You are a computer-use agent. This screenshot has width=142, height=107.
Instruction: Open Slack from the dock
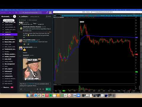[65, 95]
